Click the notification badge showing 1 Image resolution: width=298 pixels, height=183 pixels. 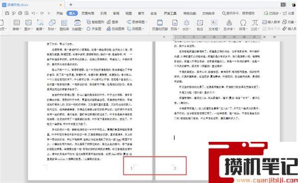pos(283,4)
